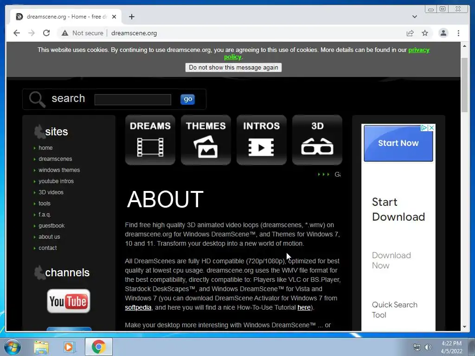Open AdChoices info triangle icon
The height and width of the screenshot is (356, 475).
pos(424,128)
